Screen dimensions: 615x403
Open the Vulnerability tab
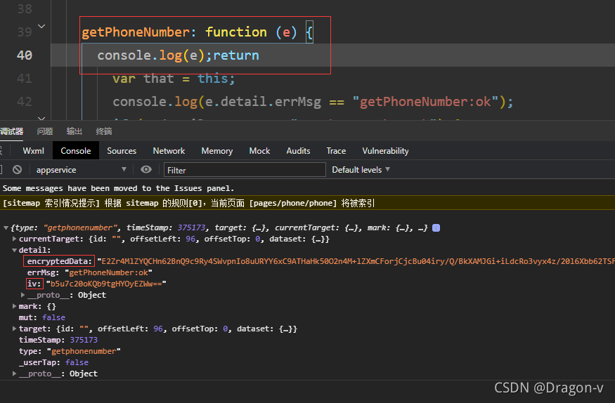point(385,150)
